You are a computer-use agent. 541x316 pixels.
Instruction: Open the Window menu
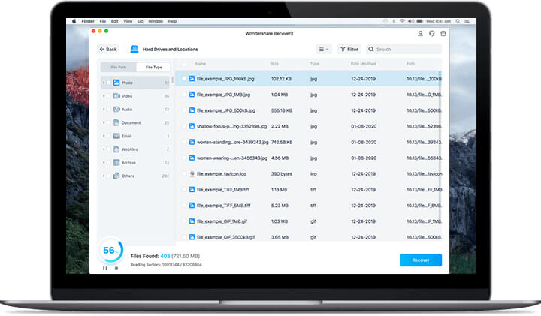156,21
